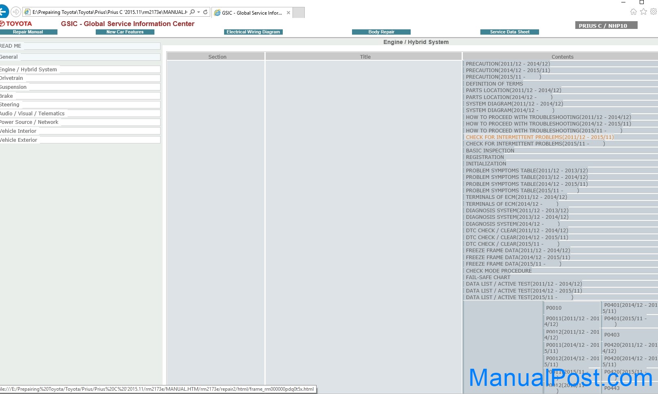Image resolution: width=658 pixels, height=394 pixels.
Task: Open DATA LIST / ACTIVE TEST(2014/12 - 2015/11)
Action: (x=524, y=291)
